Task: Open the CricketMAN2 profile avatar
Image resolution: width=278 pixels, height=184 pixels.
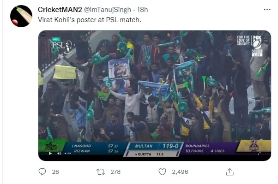Action: coord(21,16)
